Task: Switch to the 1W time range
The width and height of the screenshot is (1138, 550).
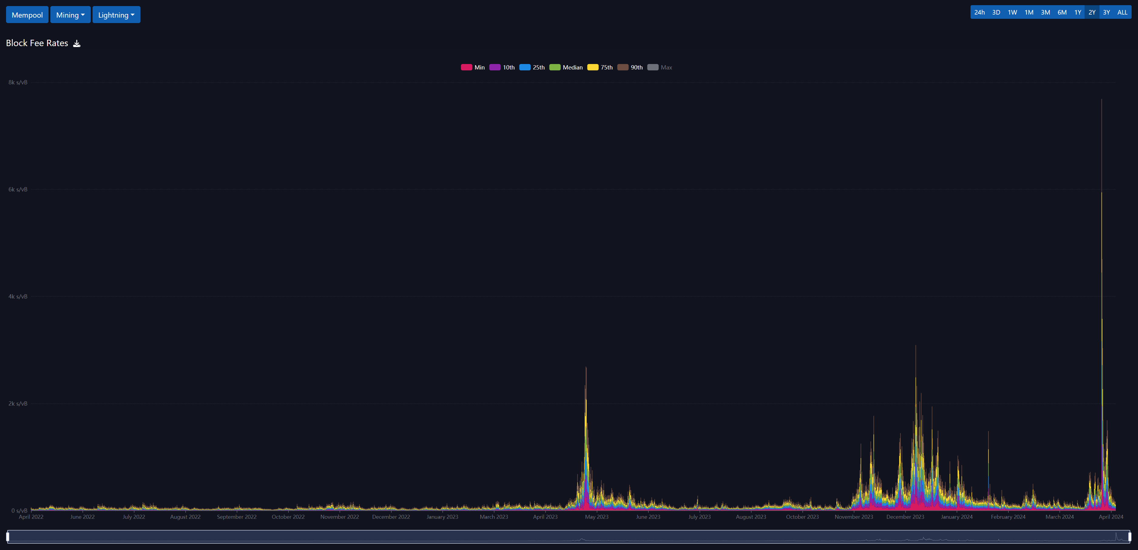Action: click(1012, 12)
